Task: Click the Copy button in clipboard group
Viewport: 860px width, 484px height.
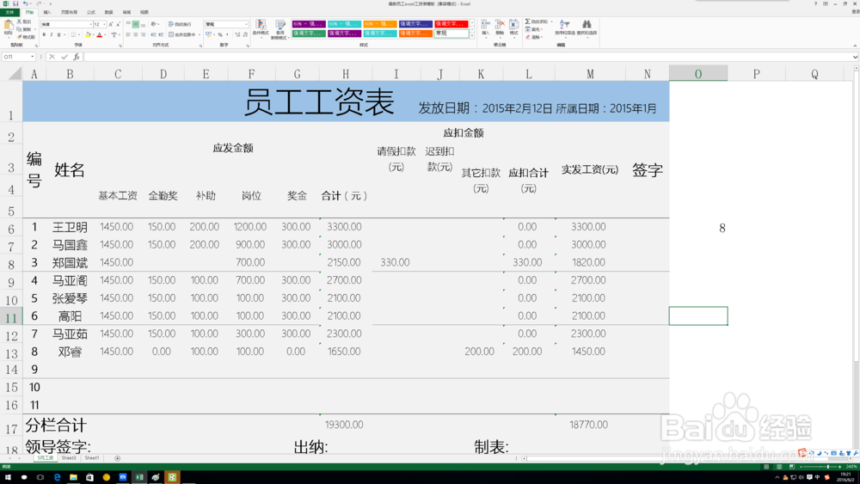Action: coord(23,29)
